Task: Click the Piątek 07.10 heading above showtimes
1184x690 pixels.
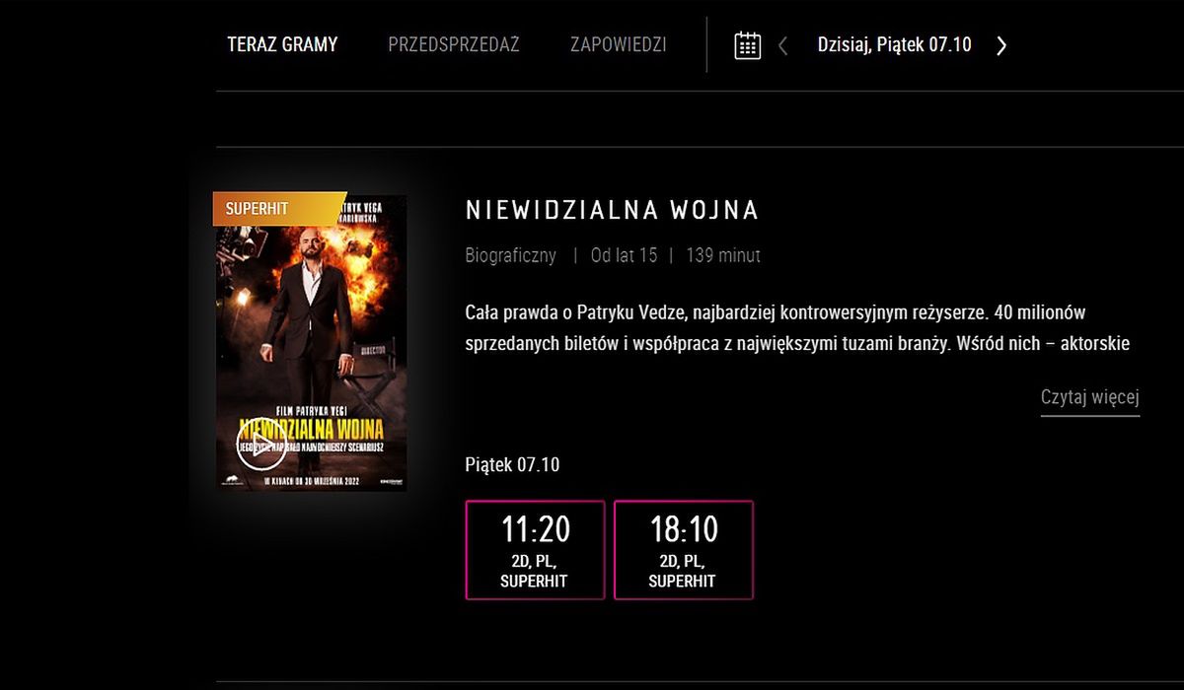Action: click(512, 464)
